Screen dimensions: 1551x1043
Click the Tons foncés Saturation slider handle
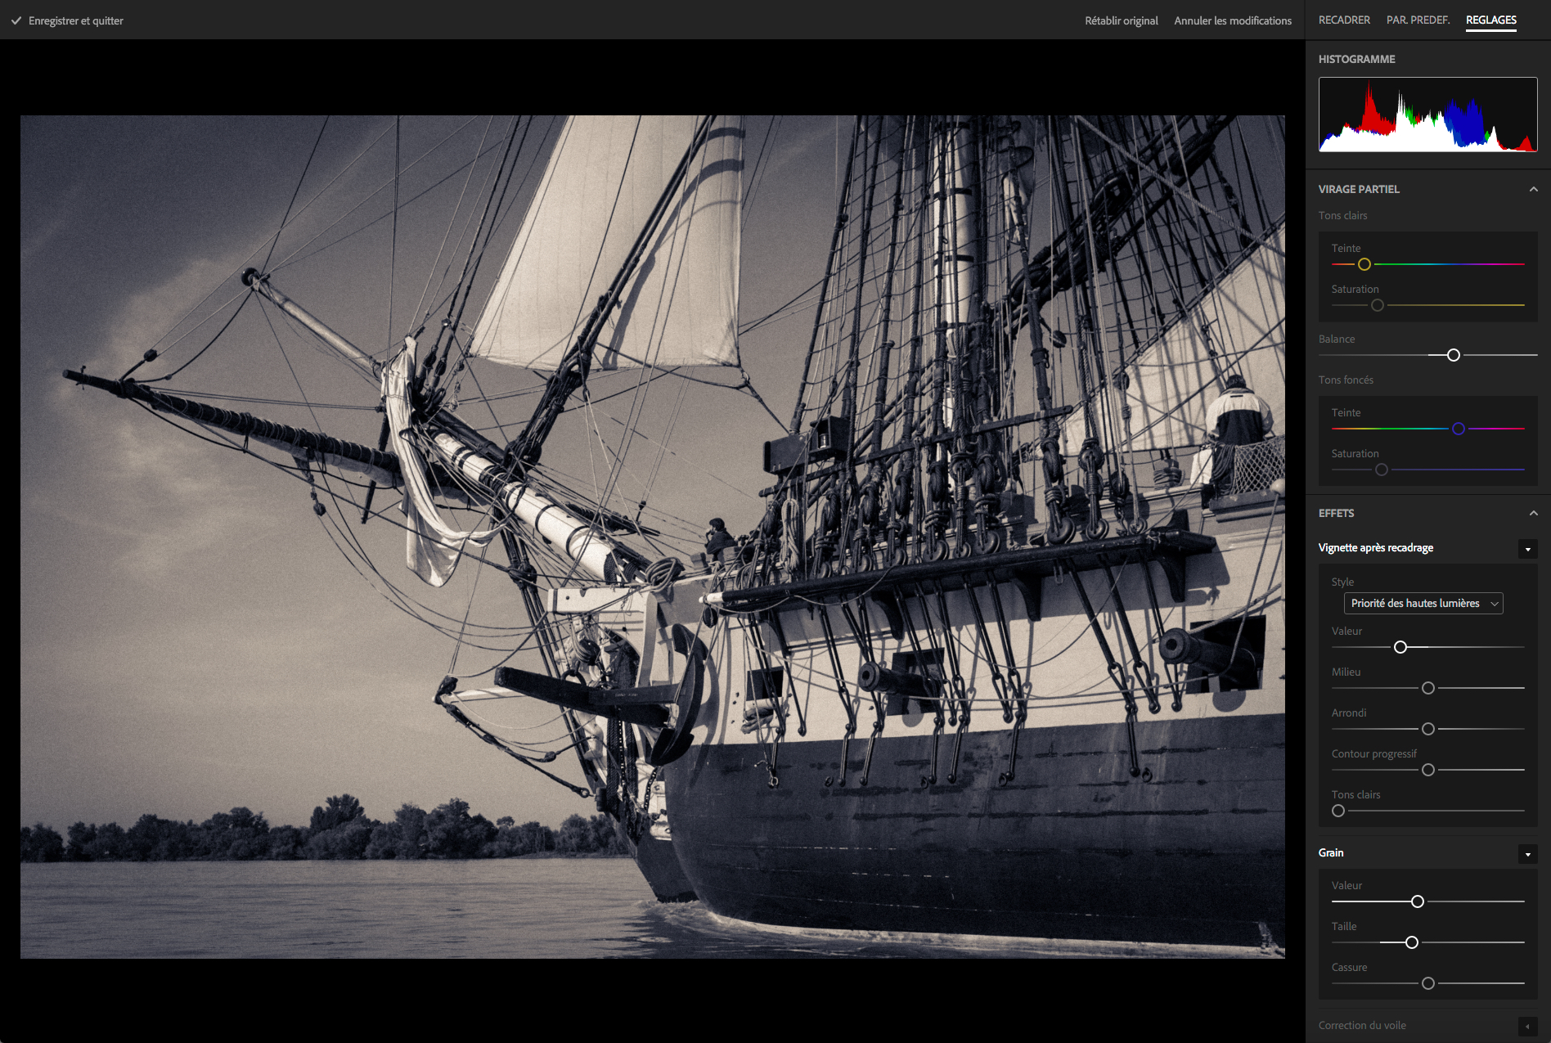(1382, 470)
